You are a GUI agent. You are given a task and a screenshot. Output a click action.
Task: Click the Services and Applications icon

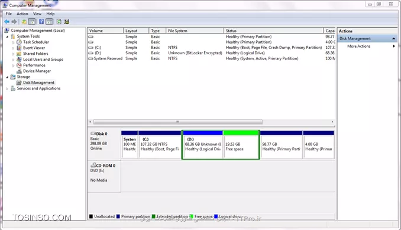pyautogui.click(x=13, y=88)
